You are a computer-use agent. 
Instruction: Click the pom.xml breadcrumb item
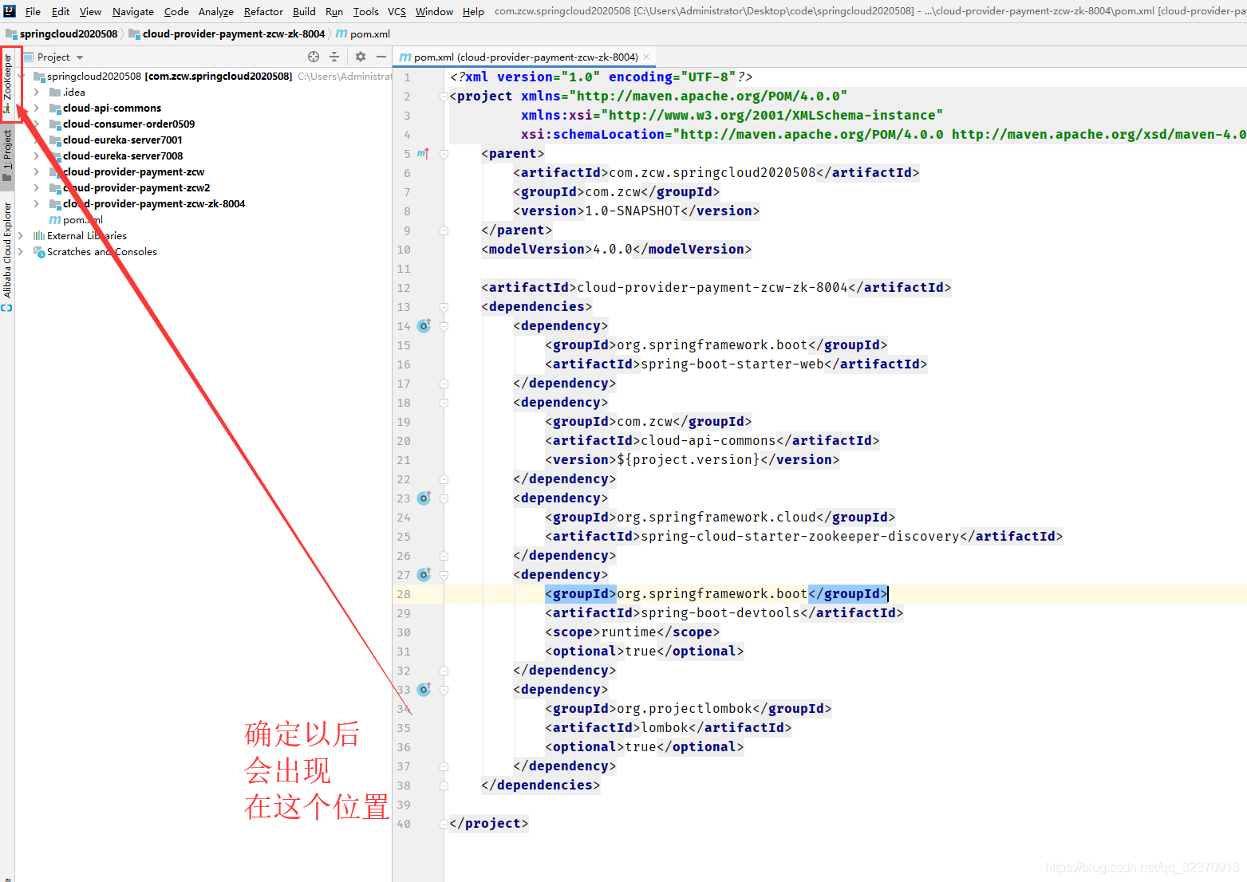click(368, 34)
